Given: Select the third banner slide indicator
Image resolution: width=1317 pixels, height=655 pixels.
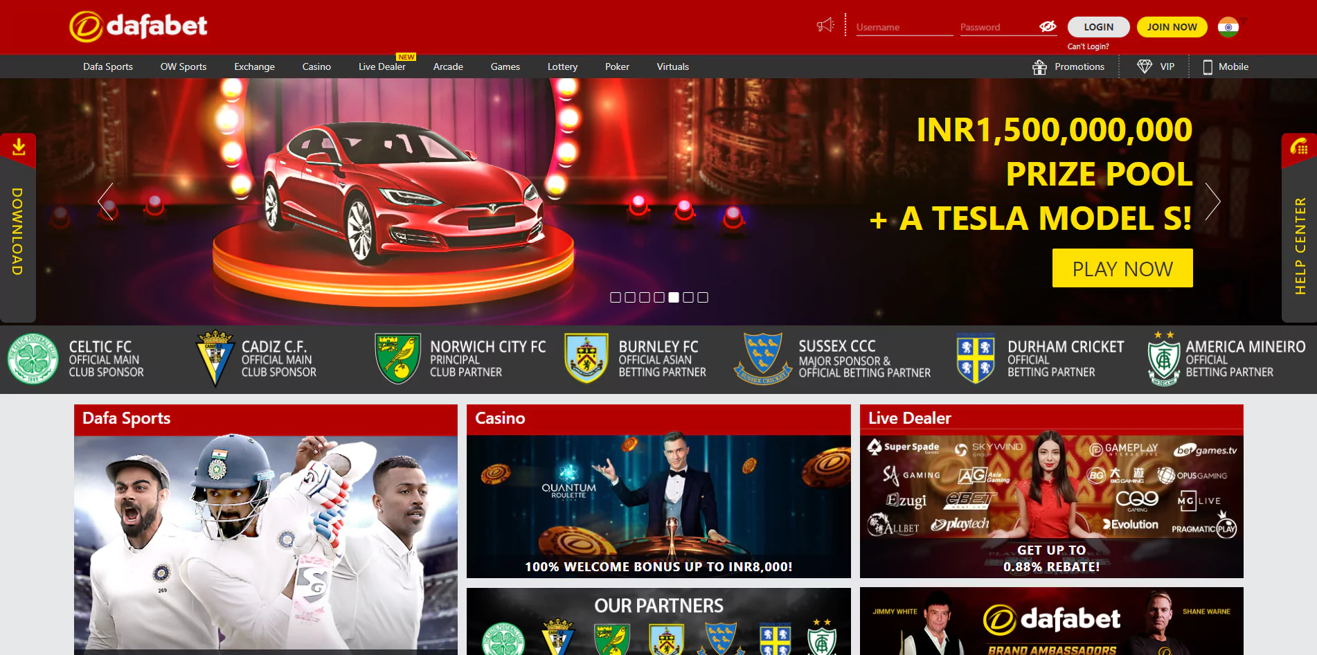Looking at the screenshot, I should 644,297.
